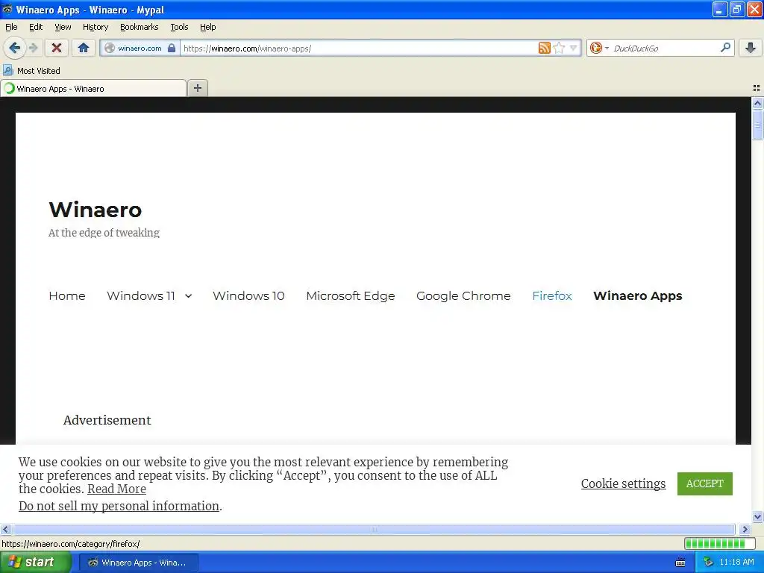Image resolution: width=764 pixels, height=573 pixels.
Task: Click Do not sell my personal information
Action: click(x=119, y=506)
